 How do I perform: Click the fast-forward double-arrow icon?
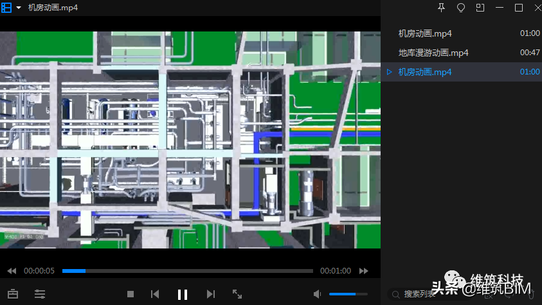pyautogui.click(x=364, y=271)
